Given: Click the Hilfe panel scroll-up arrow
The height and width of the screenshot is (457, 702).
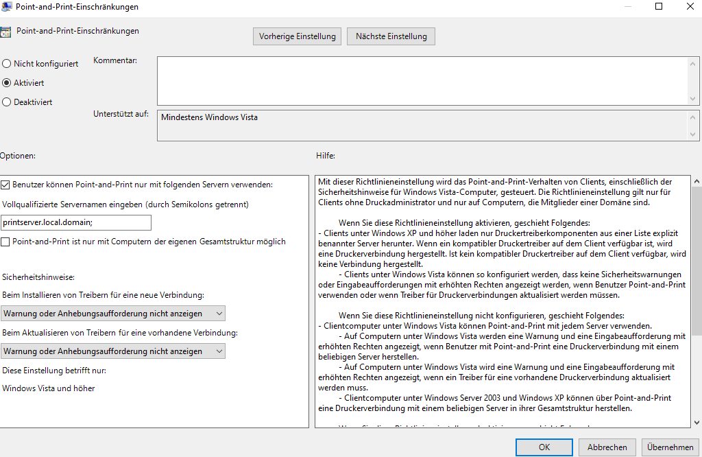Looking at the screenshot, I should 697,181.
